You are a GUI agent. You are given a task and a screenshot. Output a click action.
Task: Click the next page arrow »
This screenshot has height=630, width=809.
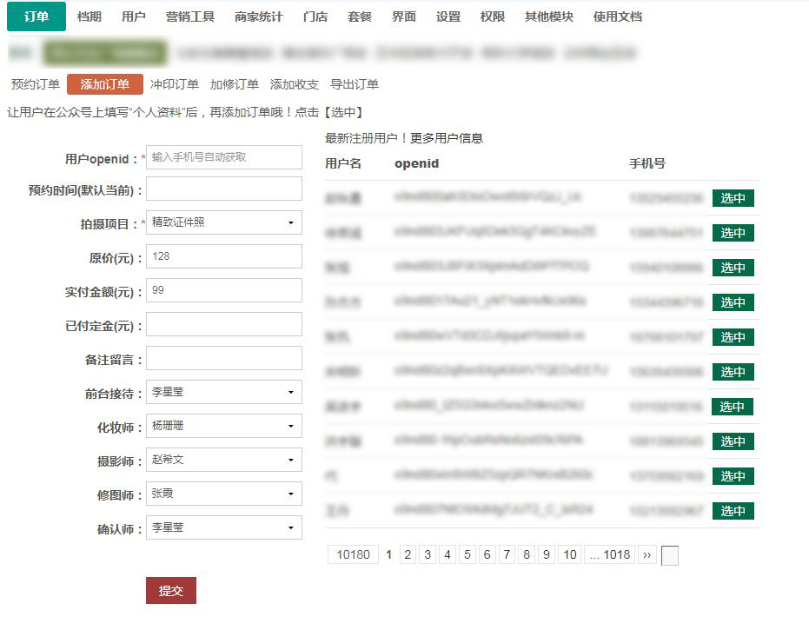[x=647, y=554]
